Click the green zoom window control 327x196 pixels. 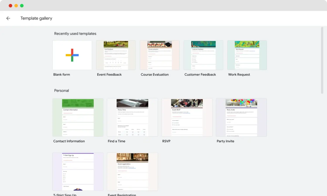pos(22,6)
